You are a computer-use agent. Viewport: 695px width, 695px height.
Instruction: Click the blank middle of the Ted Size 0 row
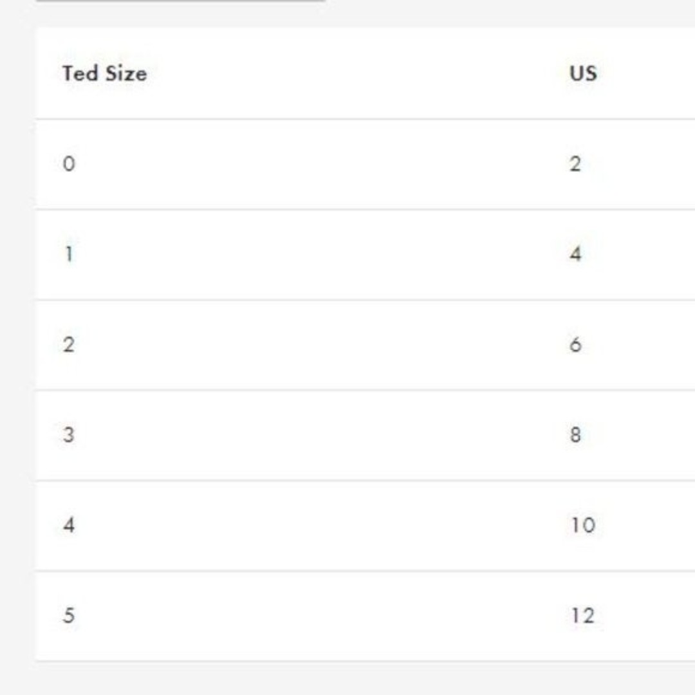click(319, 165)
